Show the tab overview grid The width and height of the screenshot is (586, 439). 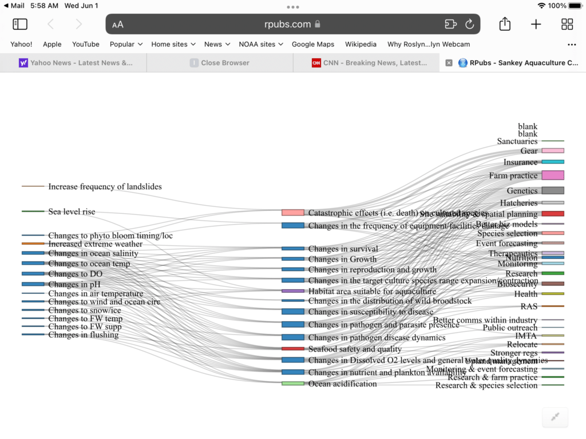(567, 24)
